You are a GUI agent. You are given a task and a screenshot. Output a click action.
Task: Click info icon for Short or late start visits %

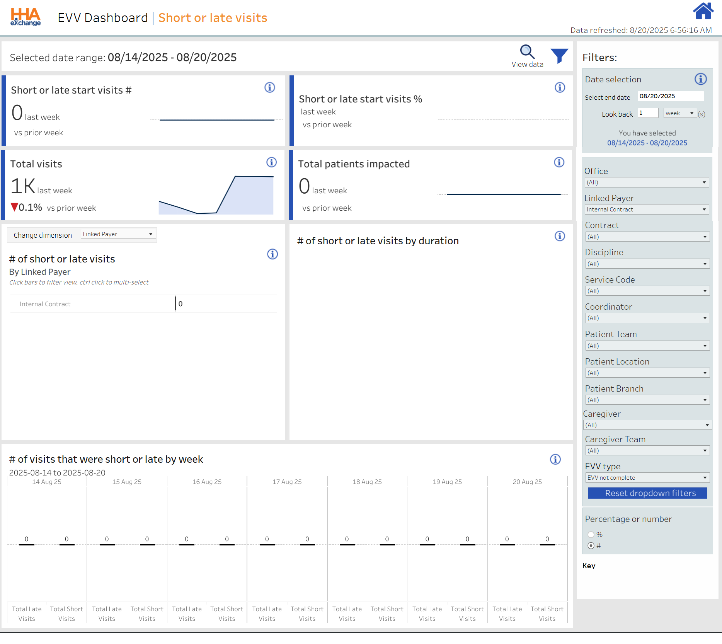(560, 87)
